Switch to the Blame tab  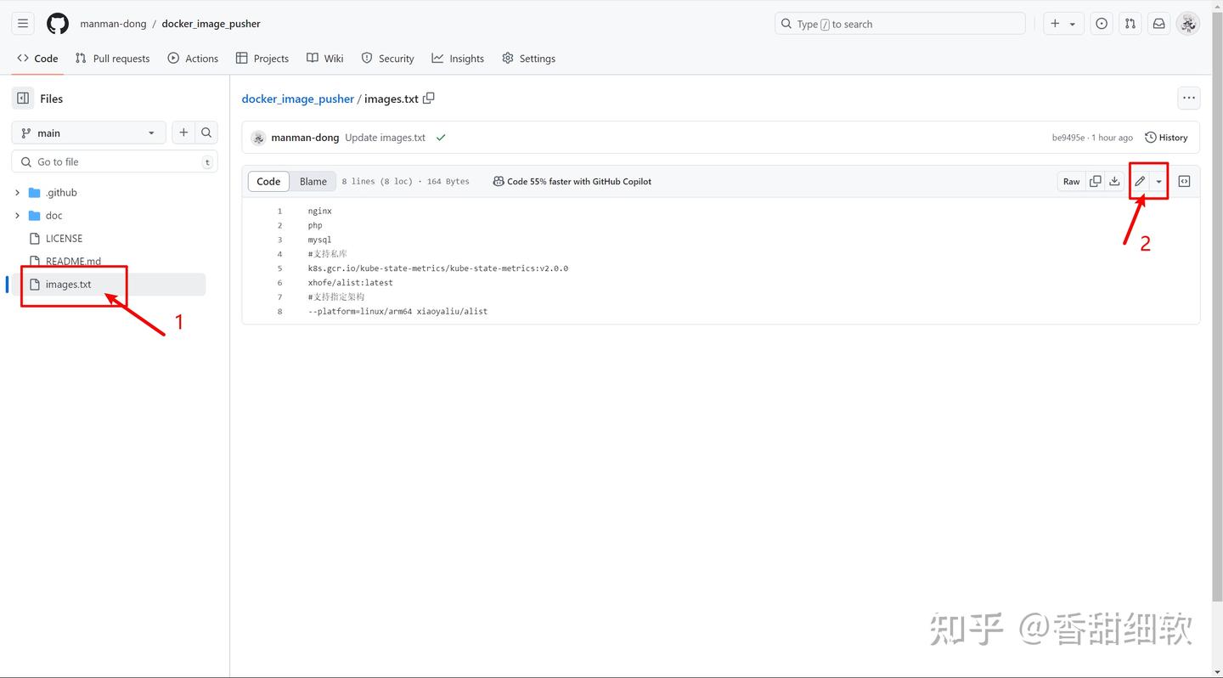coord(313,181)
